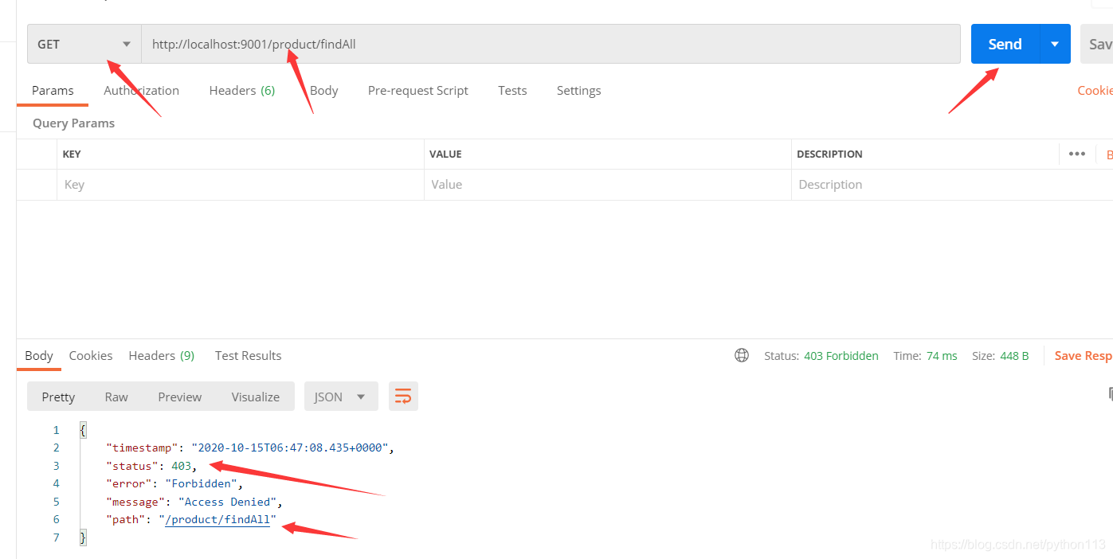Select the Preview view mode
This screenshot has height=559, width=1113.
coord(180,397)
